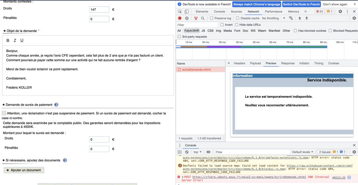Open the Response tab
Image resolution: width=358 pixels, height=185 pixels.
[x=288, y=63]
